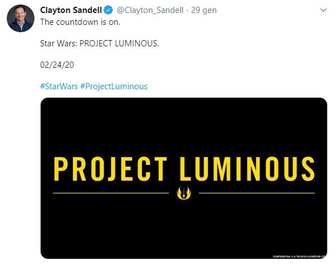Click the gold divider line right of the emblem
The height and width of the screenshot is (265, 335).
tap(257, 193)
